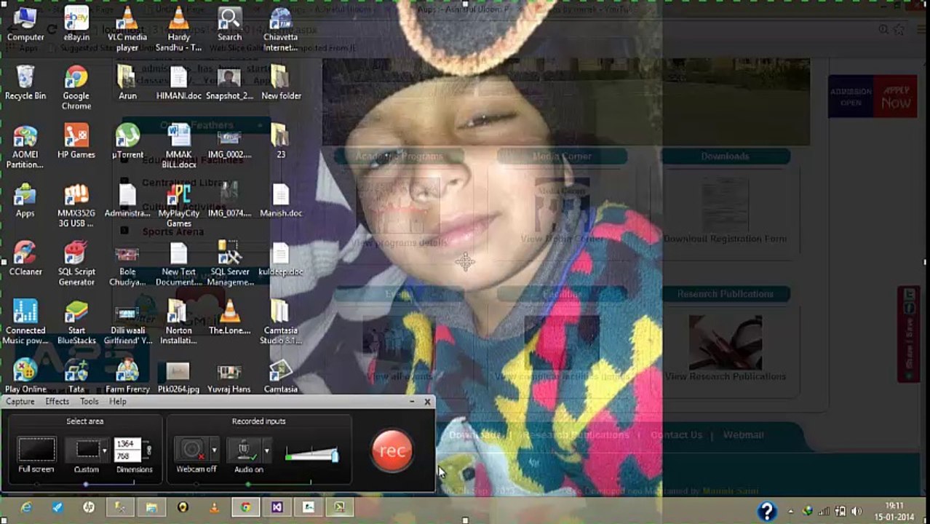Open Camtasia Studio 8.1 folder

coord(281,322)
